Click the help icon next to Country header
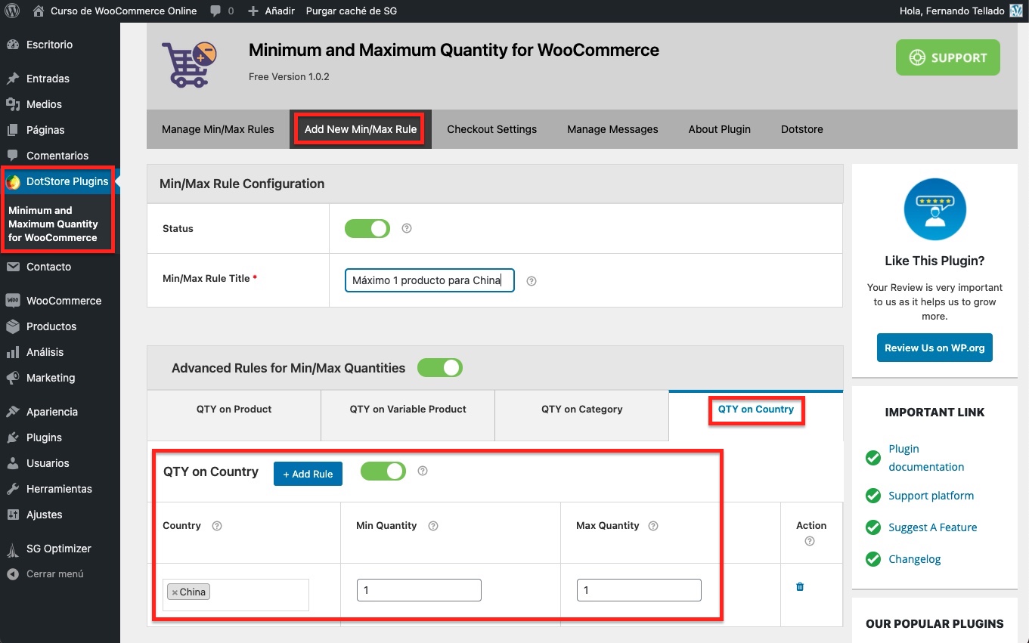 click(x=217, y=526)
